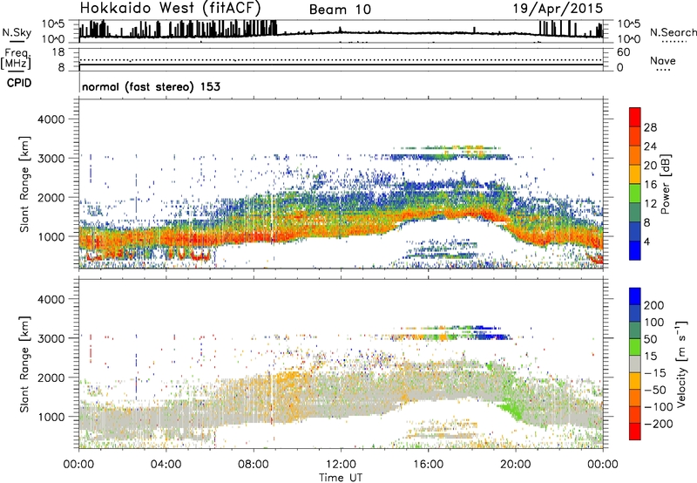Click the "Slant Range [km]" label of power panel

(24, 184)
